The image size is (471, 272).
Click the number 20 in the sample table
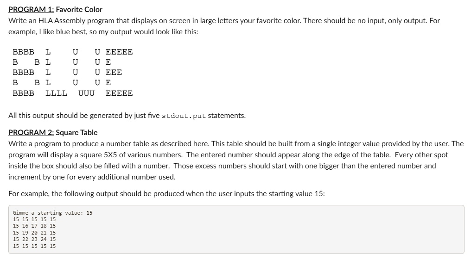tap(35, 233)
